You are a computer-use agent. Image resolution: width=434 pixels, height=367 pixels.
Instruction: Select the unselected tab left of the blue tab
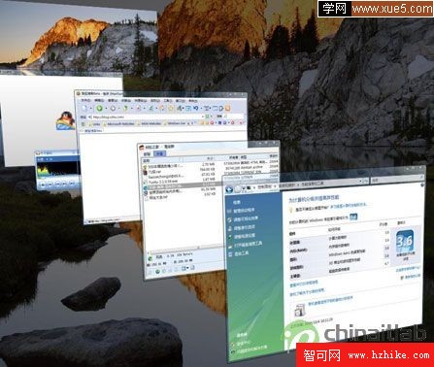tap(147, 154)
